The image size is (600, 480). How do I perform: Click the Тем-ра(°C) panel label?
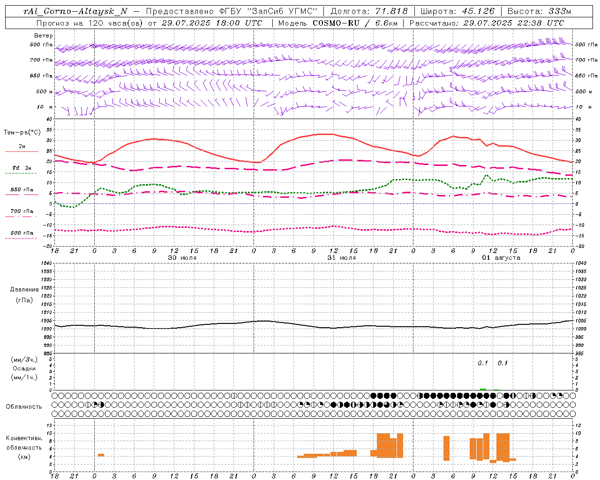22,133
